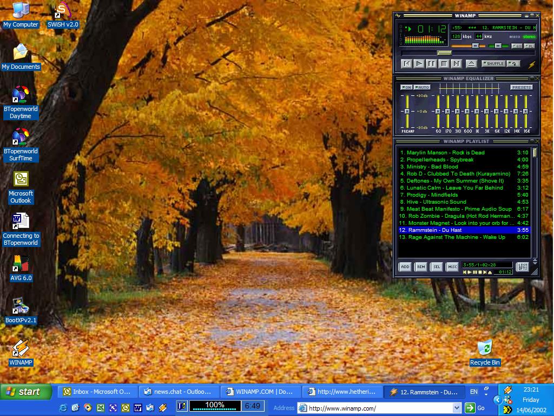This screenshot has width=554, height=416.
Task: Click the Eject open file button
Action: 471,64
